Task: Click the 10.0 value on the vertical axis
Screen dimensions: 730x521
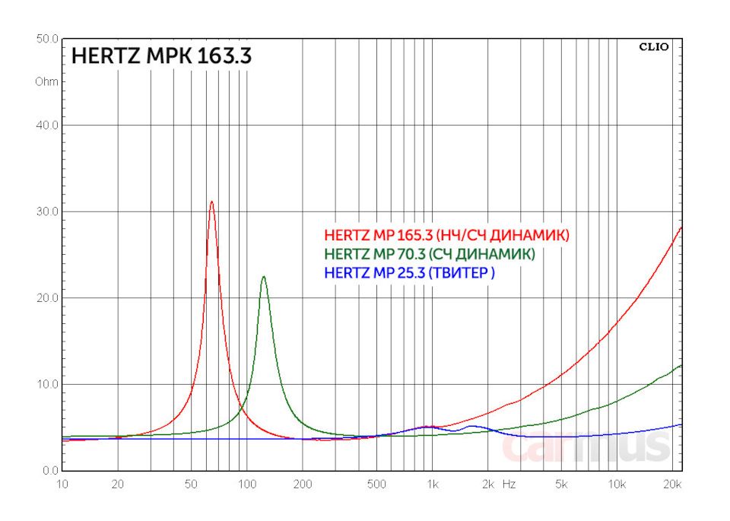Action: coord(47,385)
